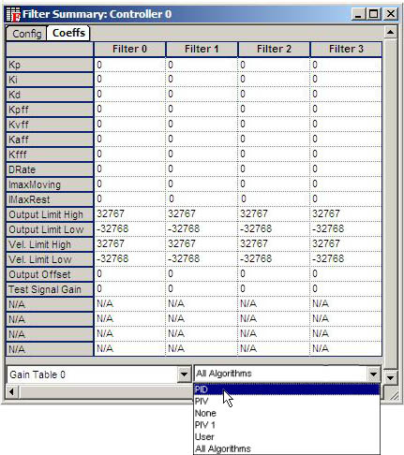The width and height of the screenshot is (404, 455).
Task: Click the Filter 2 column header
Action: click(x=274, y=49)
